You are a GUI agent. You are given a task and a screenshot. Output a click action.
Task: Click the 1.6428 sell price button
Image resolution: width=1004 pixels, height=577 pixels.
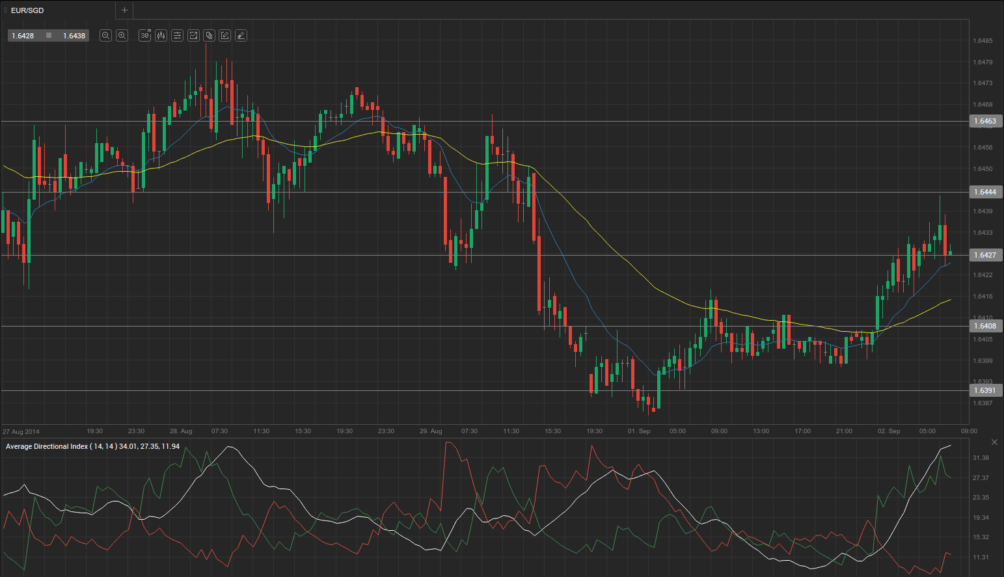pyautogui.click(x=23, y=36)
